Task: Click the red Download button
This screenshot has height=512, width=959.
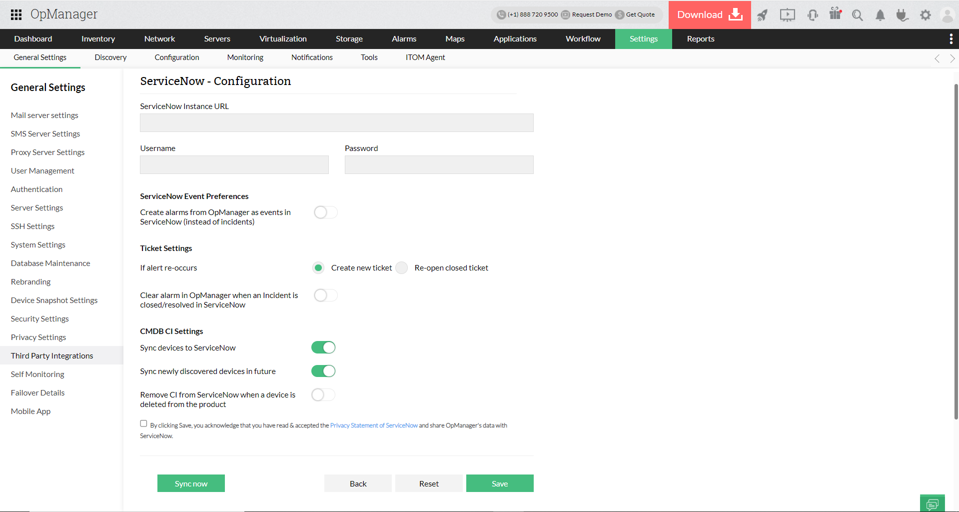Action: coord(710,14)
